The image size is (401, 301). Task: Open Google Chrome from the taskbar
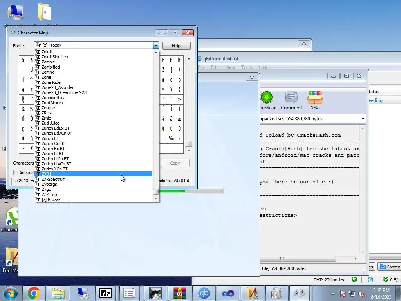tap(34, 293)
